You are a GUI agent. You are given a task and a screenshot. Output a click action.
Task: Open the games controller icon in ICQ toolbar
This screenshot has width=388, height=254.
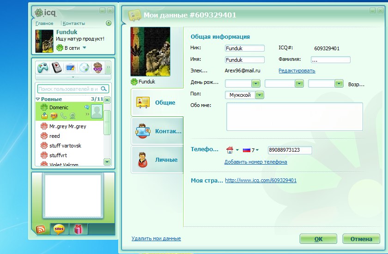click(x=43, y=67)
